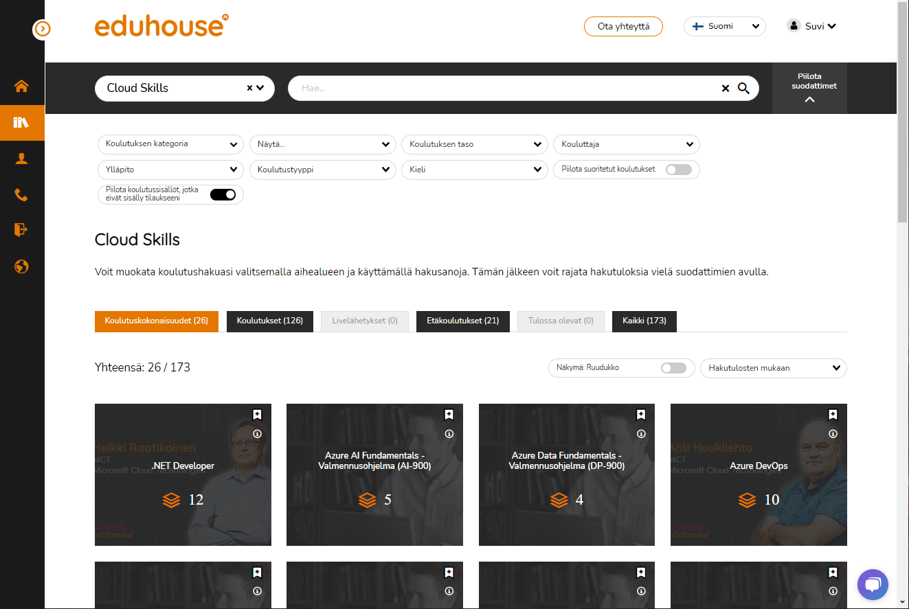Select the Koulutuskokonaisuudet (26) tab
909x609 pixels.
157,321
